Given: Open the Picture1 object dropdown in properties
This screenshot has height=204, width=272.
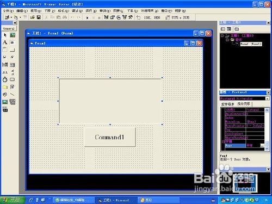Looking at the screenshot, I should (x=268, y=98).
